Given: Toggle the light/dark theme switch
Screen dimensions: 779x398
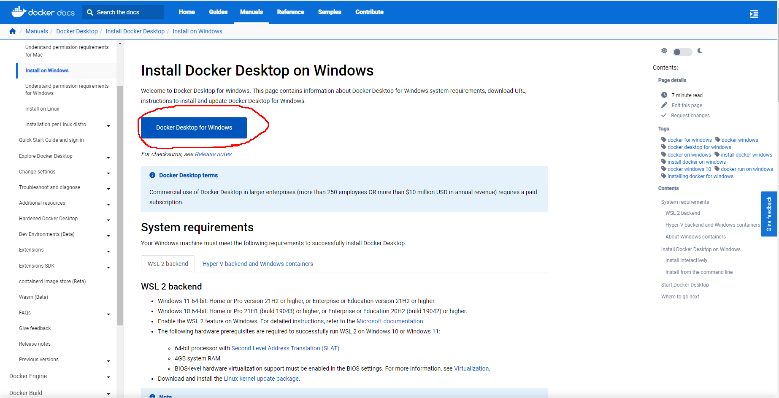Looking at the screenshot, I should click(682, 52).
